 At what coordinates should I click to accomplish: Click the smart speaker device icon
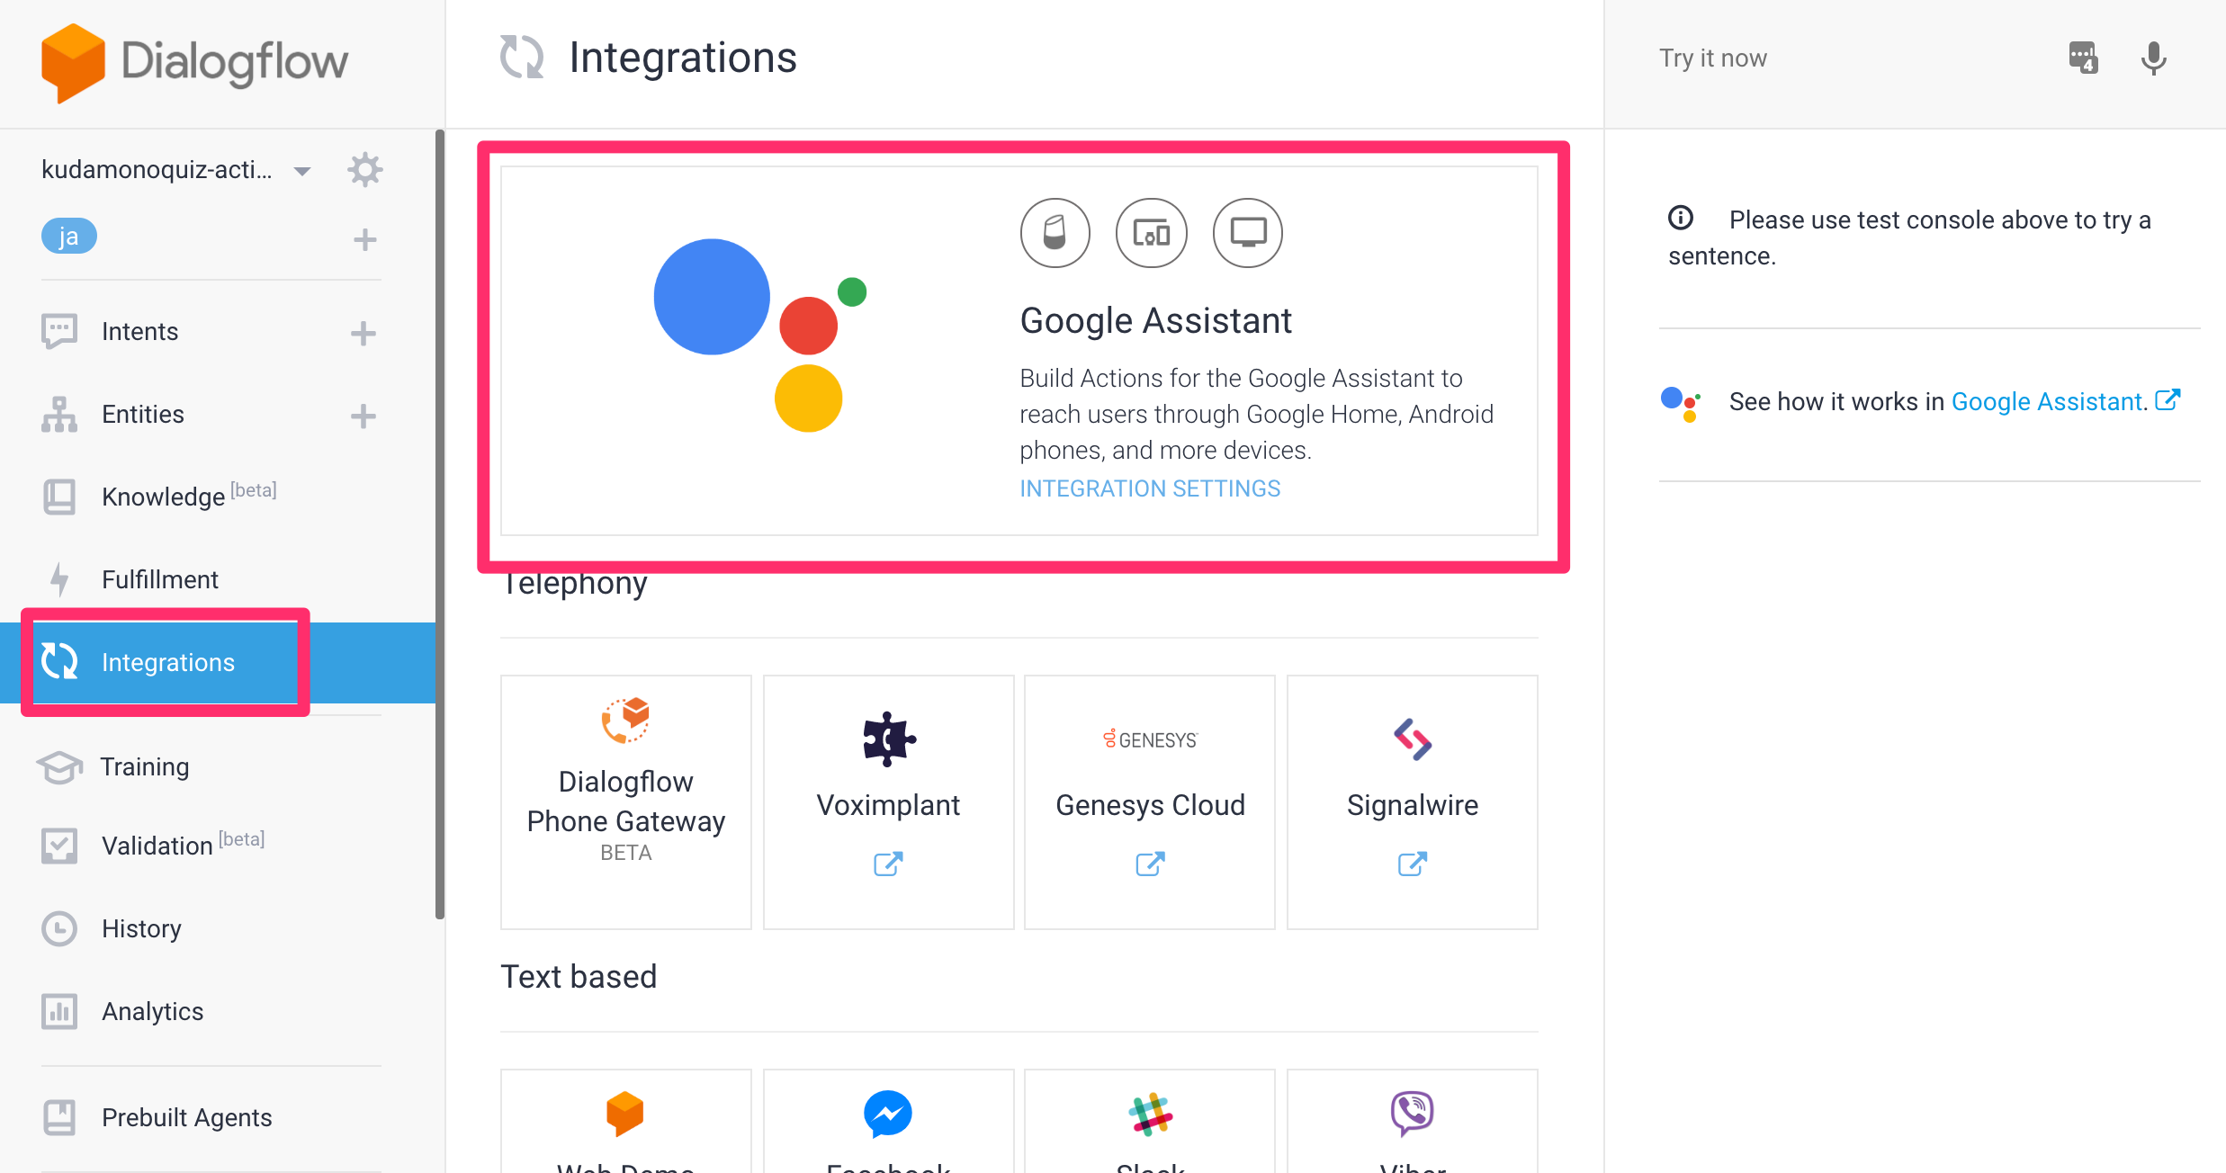[1055, 233]
